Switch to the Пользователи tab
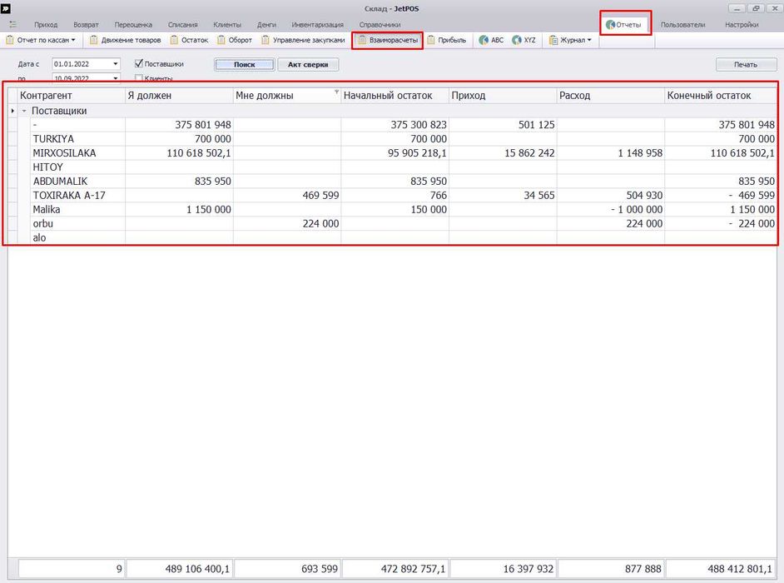 (682, 24)
